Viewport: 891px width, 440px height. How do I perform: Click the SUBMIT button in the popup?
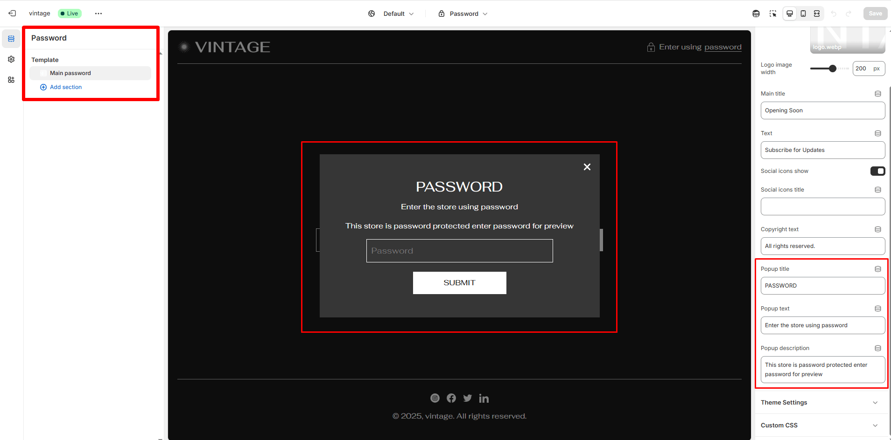459,283
